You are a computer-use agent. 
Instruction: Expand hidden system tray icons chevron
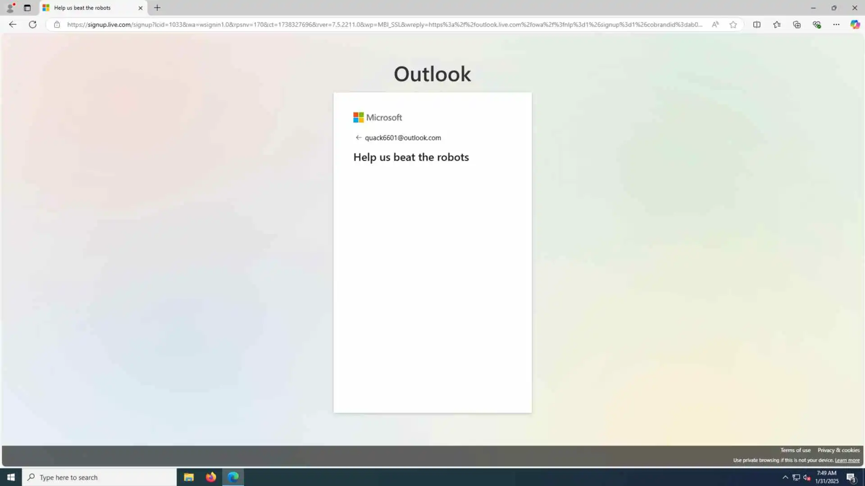pos(785,477)
